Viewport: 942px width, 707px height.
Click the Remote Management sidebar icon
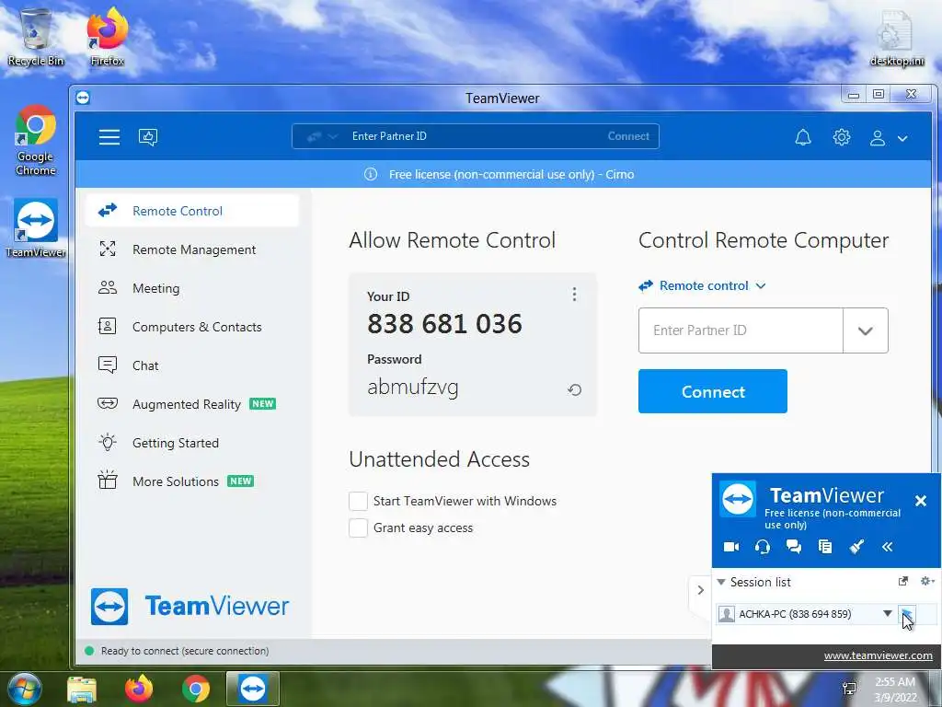click(x=108, y=249)
